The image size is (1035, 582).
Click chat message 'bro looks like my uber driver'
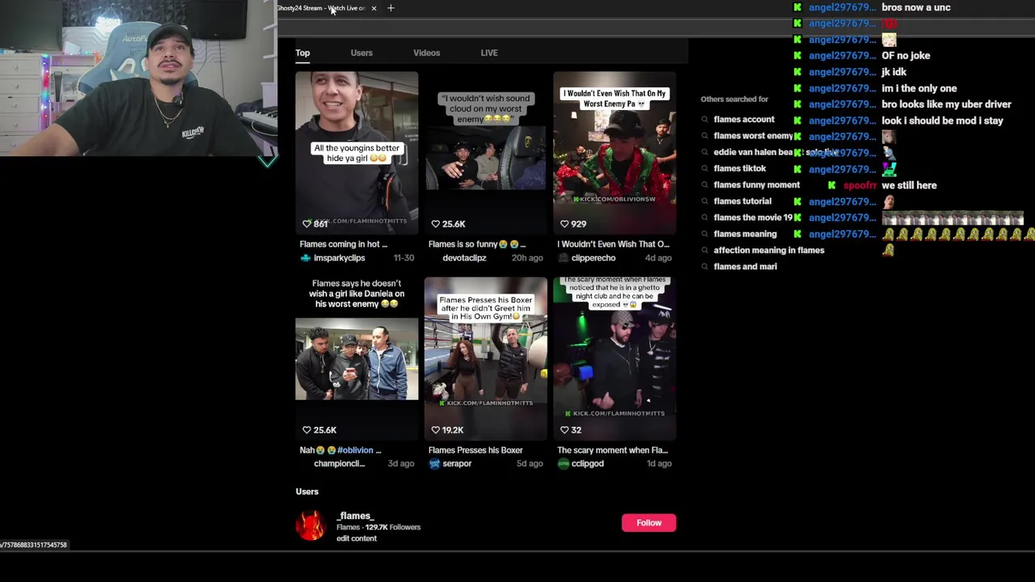coord(947,104)
